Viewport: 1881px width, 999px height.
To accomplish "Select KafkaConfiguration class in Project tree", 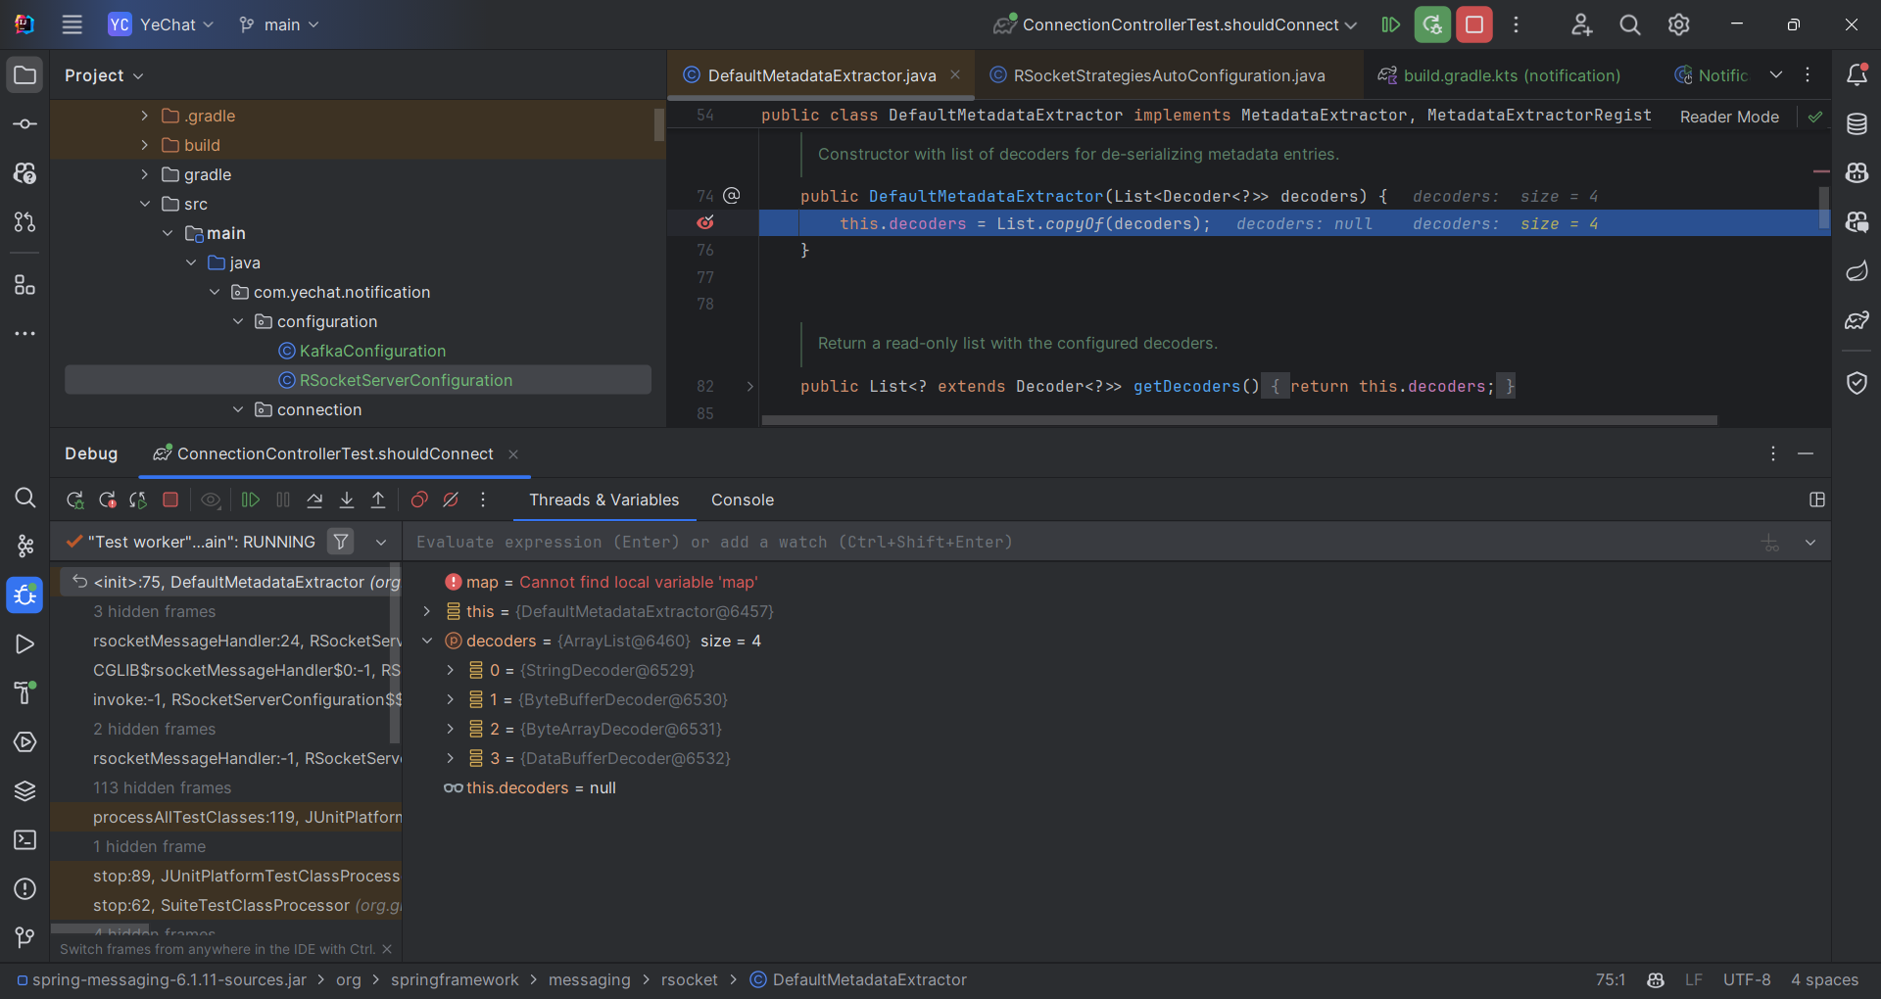I will tap(372, 351).
